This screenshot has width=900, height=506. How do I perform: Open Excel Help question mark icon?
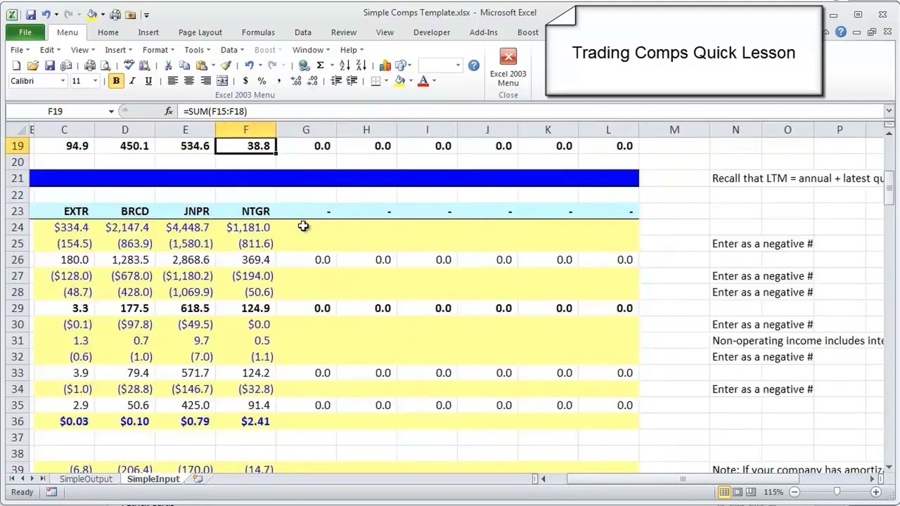click(474, 65)
